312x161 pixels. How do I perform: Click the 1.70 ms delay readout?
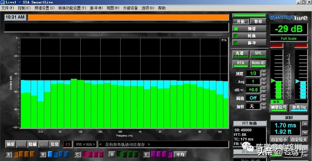point(285,125)
